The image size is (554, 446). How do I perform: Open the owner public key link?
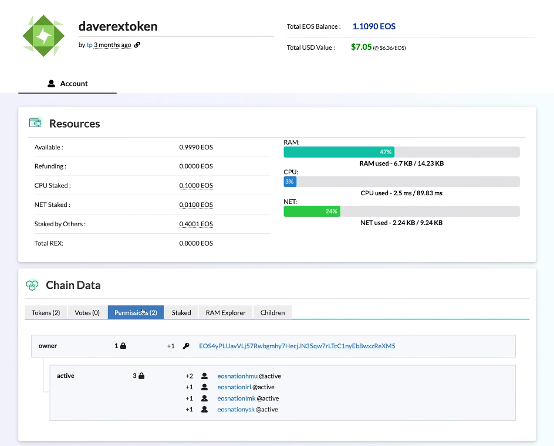tap(297, 346)
